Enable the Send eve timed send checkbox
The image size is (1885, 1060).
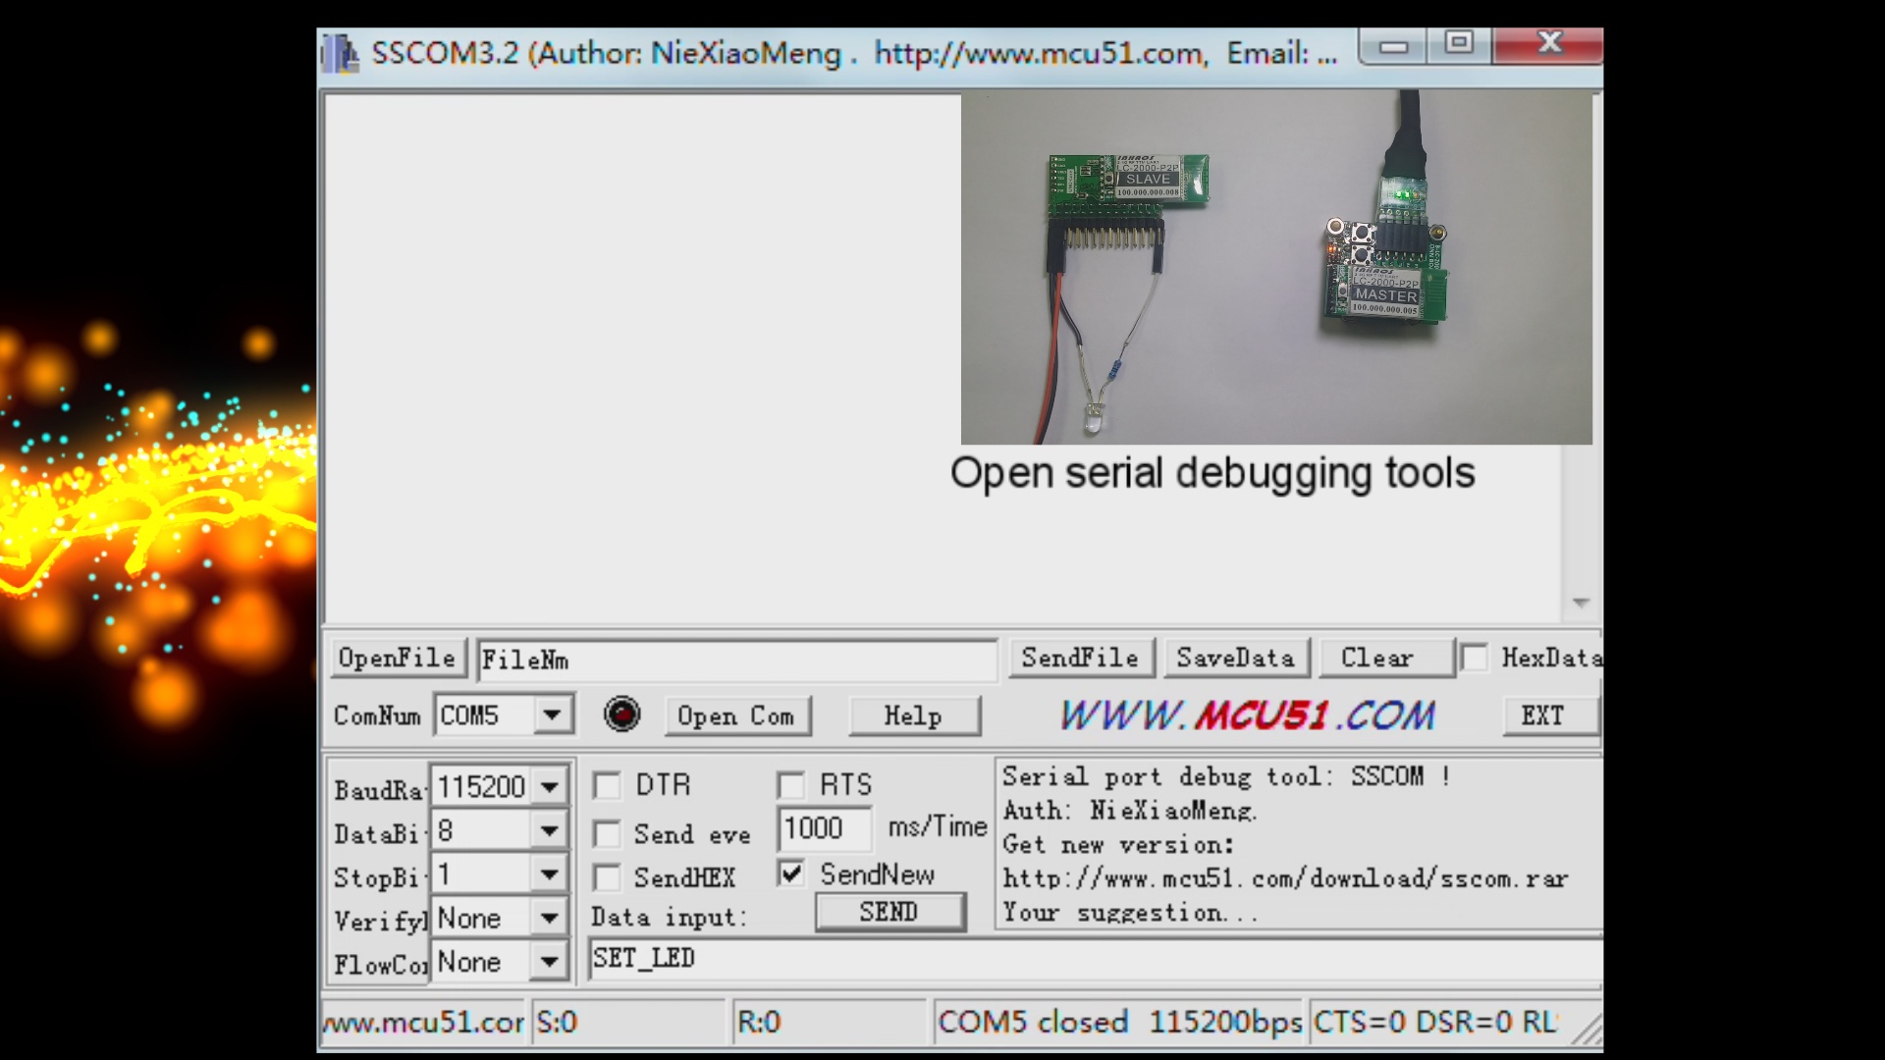[x=607, y=834]
